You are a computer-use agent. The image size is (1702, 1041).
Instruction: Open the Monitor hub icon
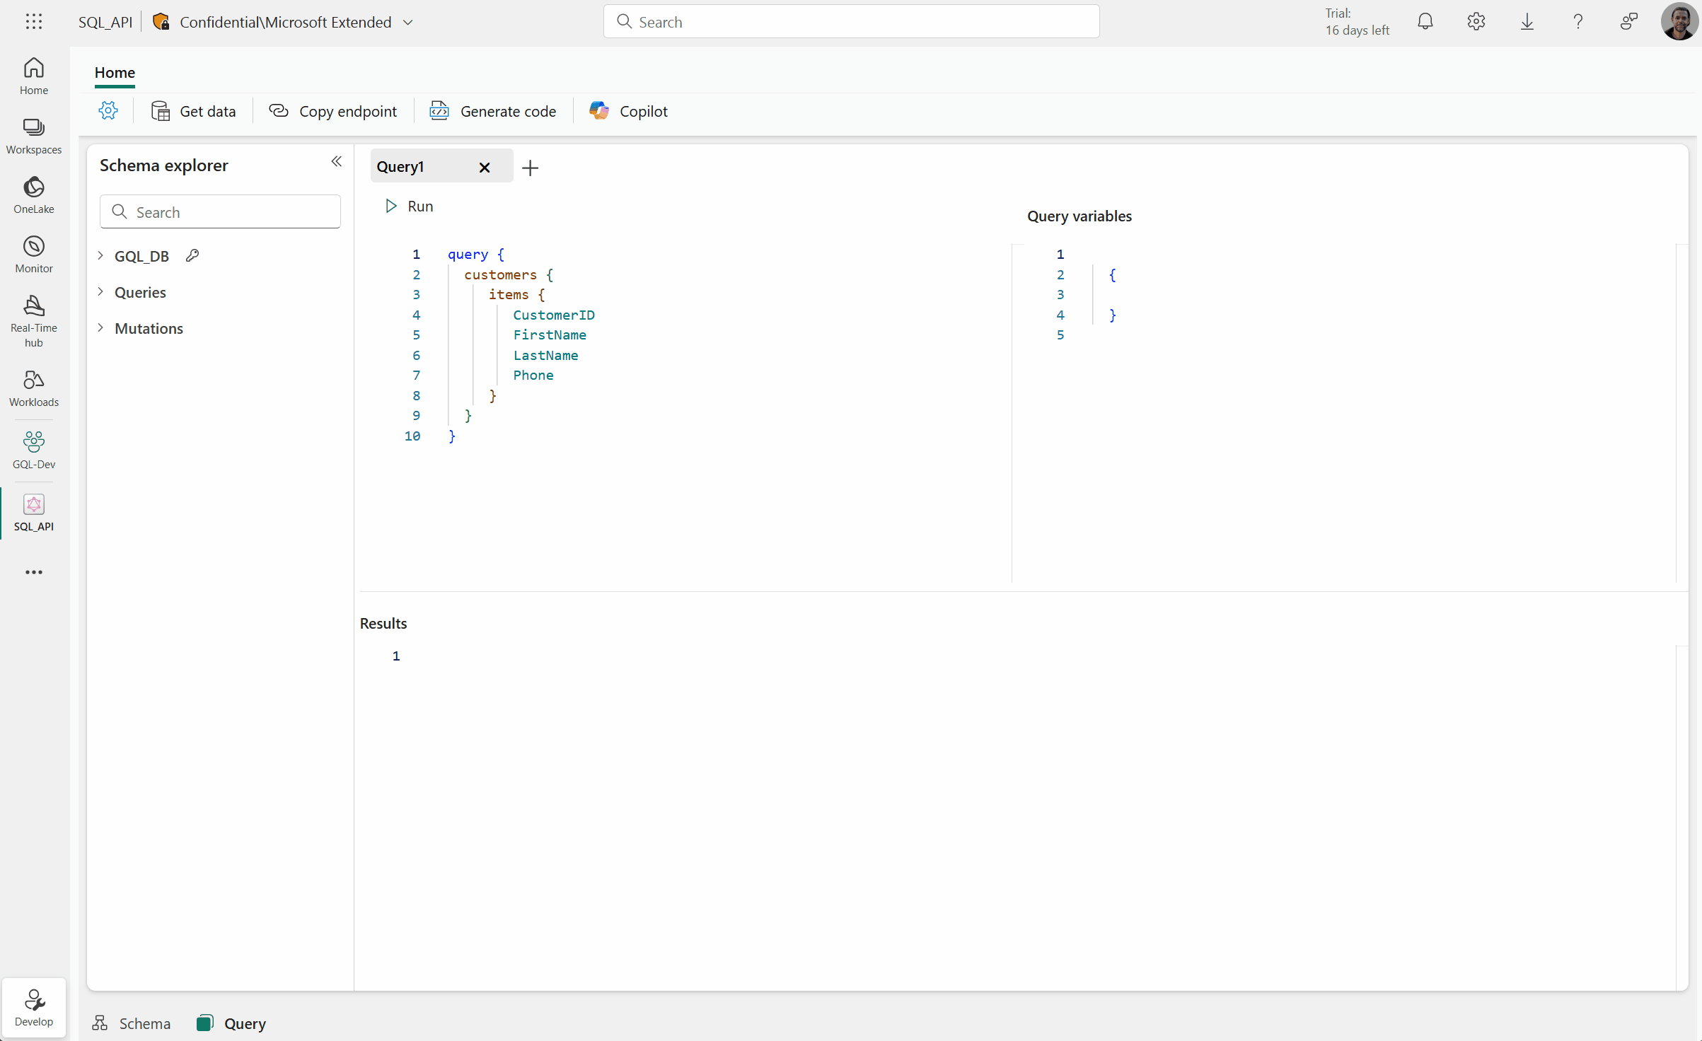pos(33,254)
